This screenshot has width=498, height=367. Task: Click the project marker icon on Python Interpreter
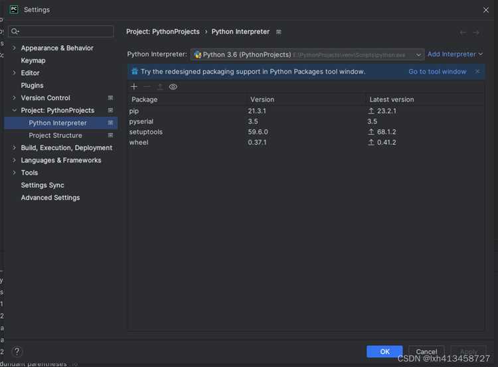coord(110,123)
